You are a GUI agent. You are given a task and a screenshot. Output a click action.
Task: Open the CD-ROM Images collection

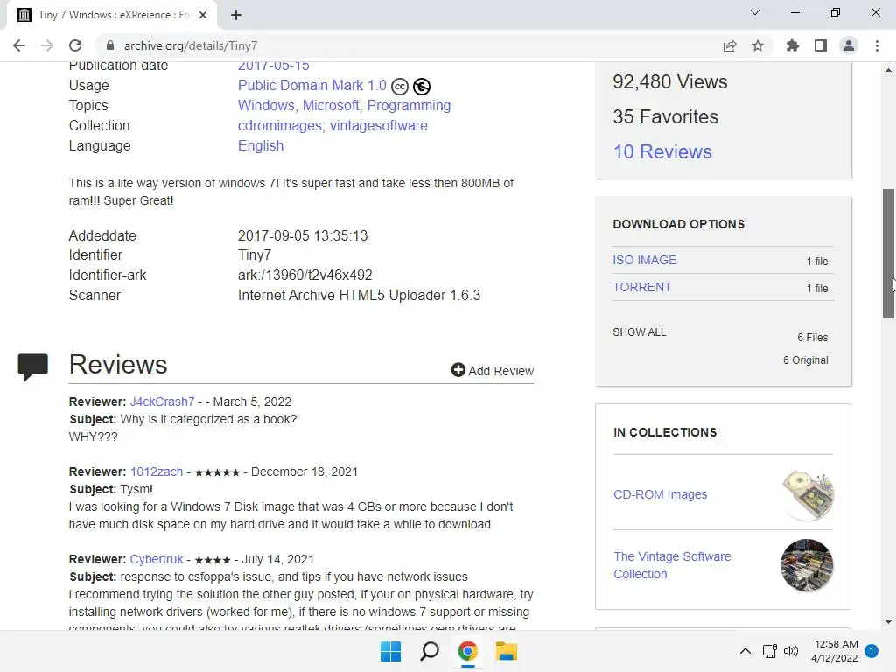[660, 494]
